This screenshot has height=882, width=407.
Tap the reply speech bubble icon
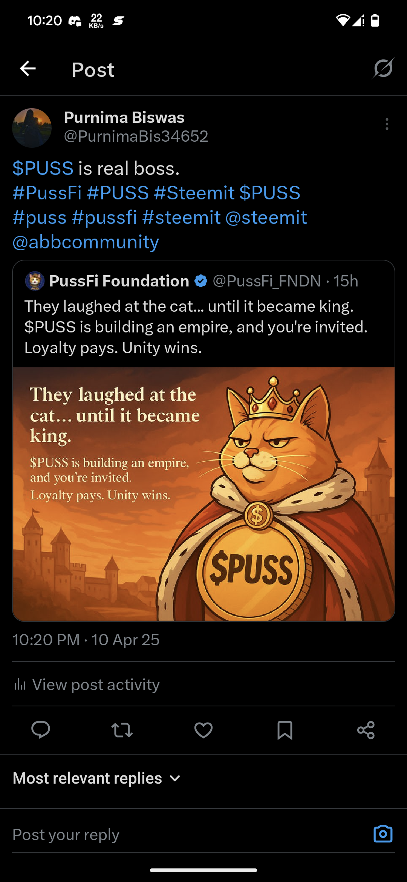point(41,730)
